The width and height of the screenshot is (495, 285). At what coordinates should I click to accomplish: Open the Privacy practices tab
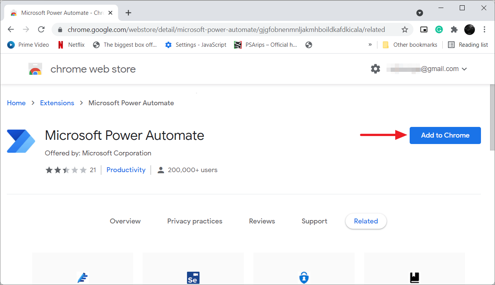pyautogui.click(x=195, y=221)
